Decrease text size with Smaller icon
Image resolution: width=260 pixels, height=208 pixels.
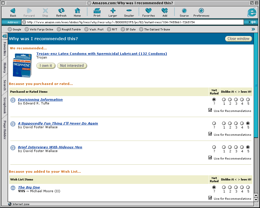[129, 11]
